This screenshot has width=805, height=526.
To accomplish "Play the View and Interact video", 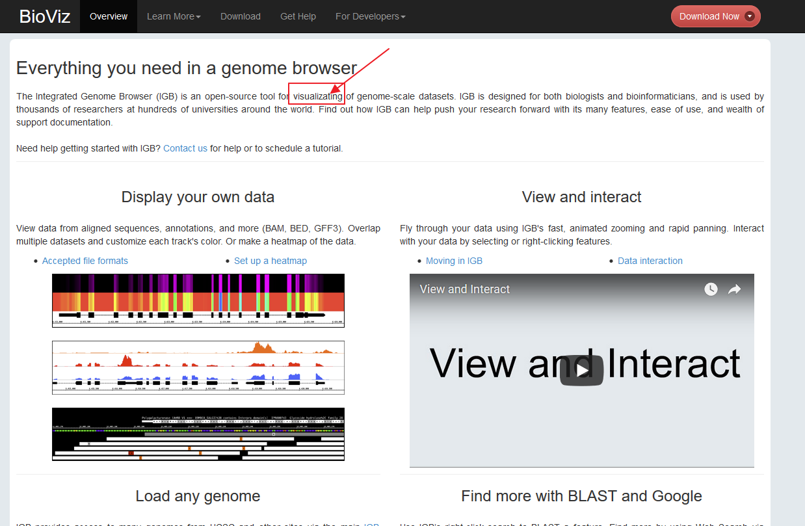I will 582,370.
